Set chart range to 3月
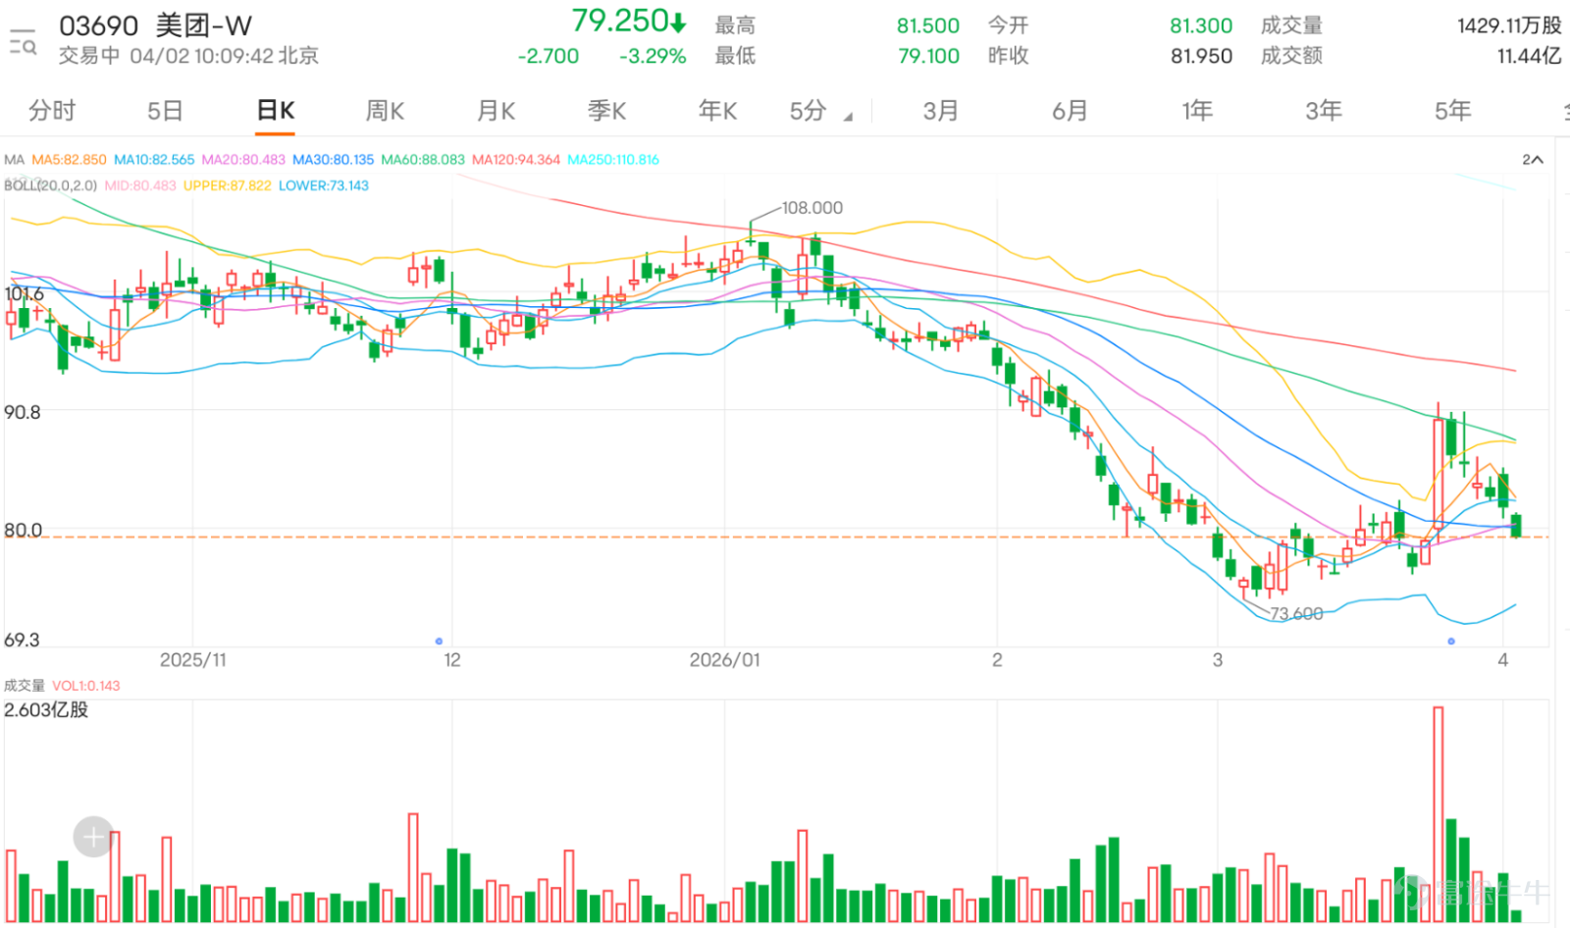Image resolution: width=1570 pixels, height=928 pixels. click(x=940, y=111)
